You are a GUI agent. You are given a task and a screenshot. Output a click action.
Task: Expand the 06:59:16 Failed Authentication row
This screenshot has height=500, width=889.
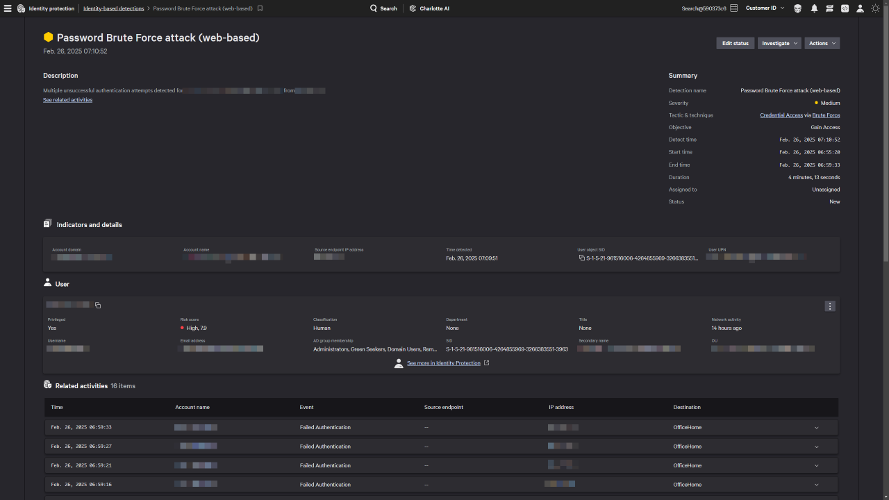click(x=816, y=485)
